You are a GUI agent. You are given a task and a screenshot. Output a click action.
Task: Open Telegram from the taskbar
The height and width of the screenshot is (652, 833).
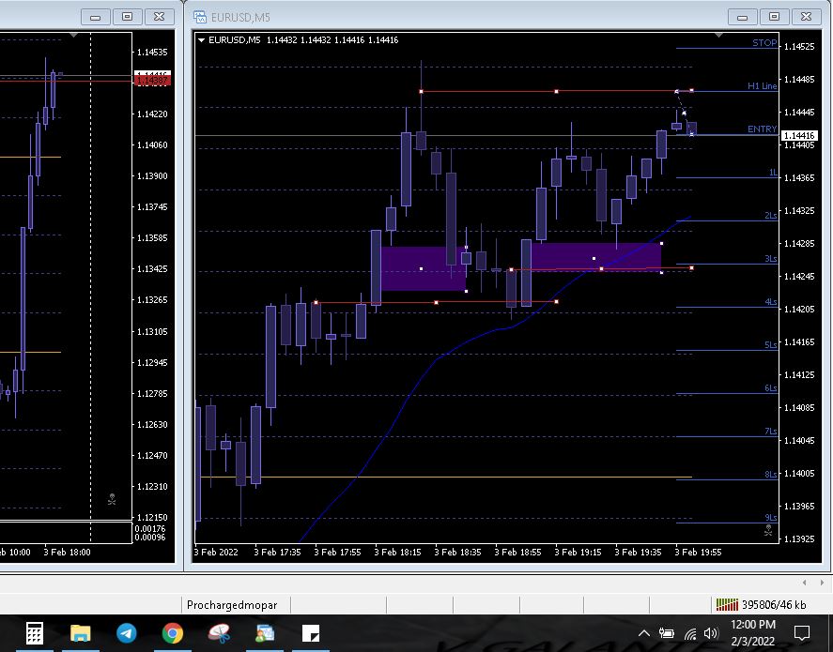[x=127, y=633]
